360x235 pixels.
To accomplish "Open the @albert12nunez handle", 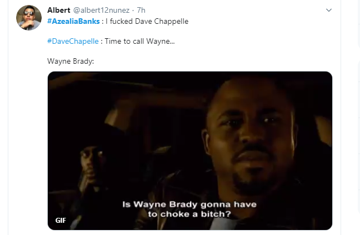I will (x=101, y=10).
